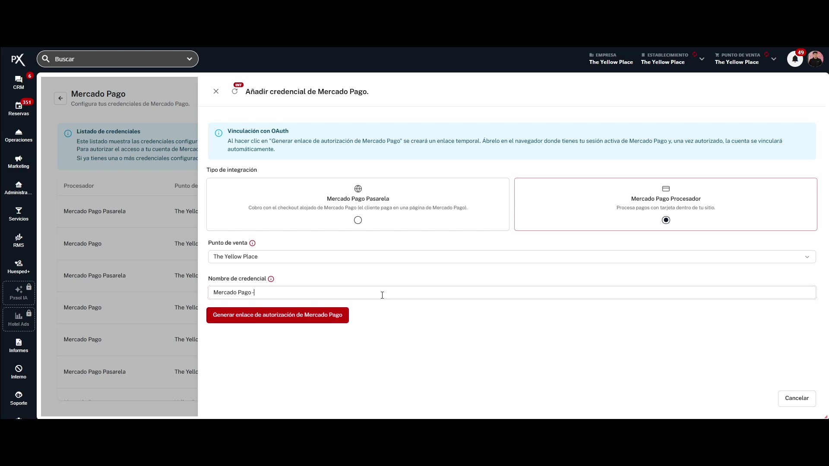Click the Cancelar button
The height and width of the screenshot is (466, 829).
(x=797, y=398)
